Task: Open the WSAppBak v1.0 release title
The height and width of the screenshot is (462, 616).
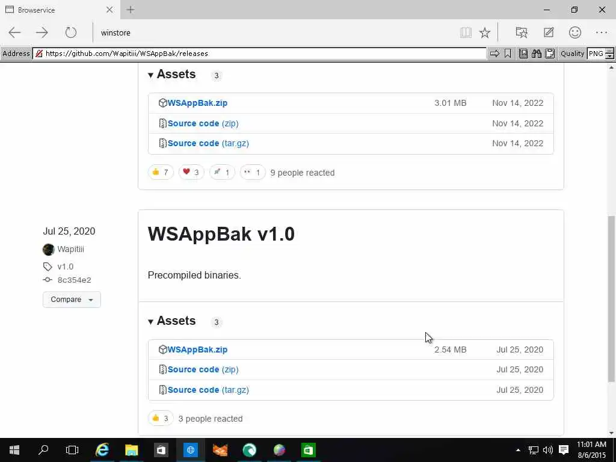Action: [x=221, y=234]
